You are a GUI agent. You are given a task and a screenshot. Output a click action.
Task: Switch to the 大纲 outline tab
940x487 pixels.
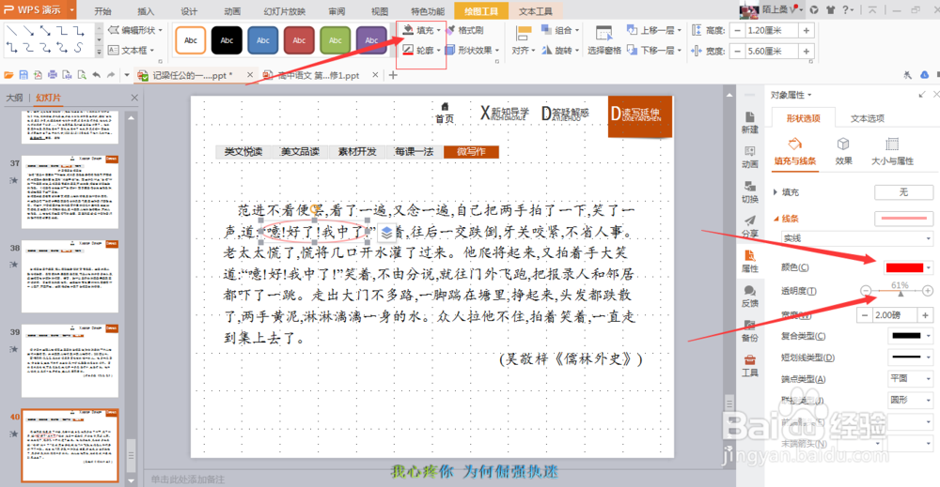click(x=14, y=98)
